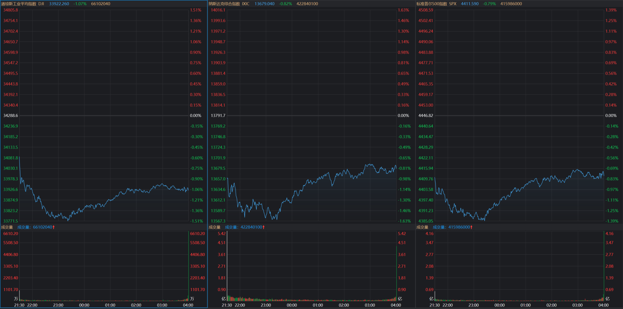Click the 成交量: 66102040 volume readout

35,227
